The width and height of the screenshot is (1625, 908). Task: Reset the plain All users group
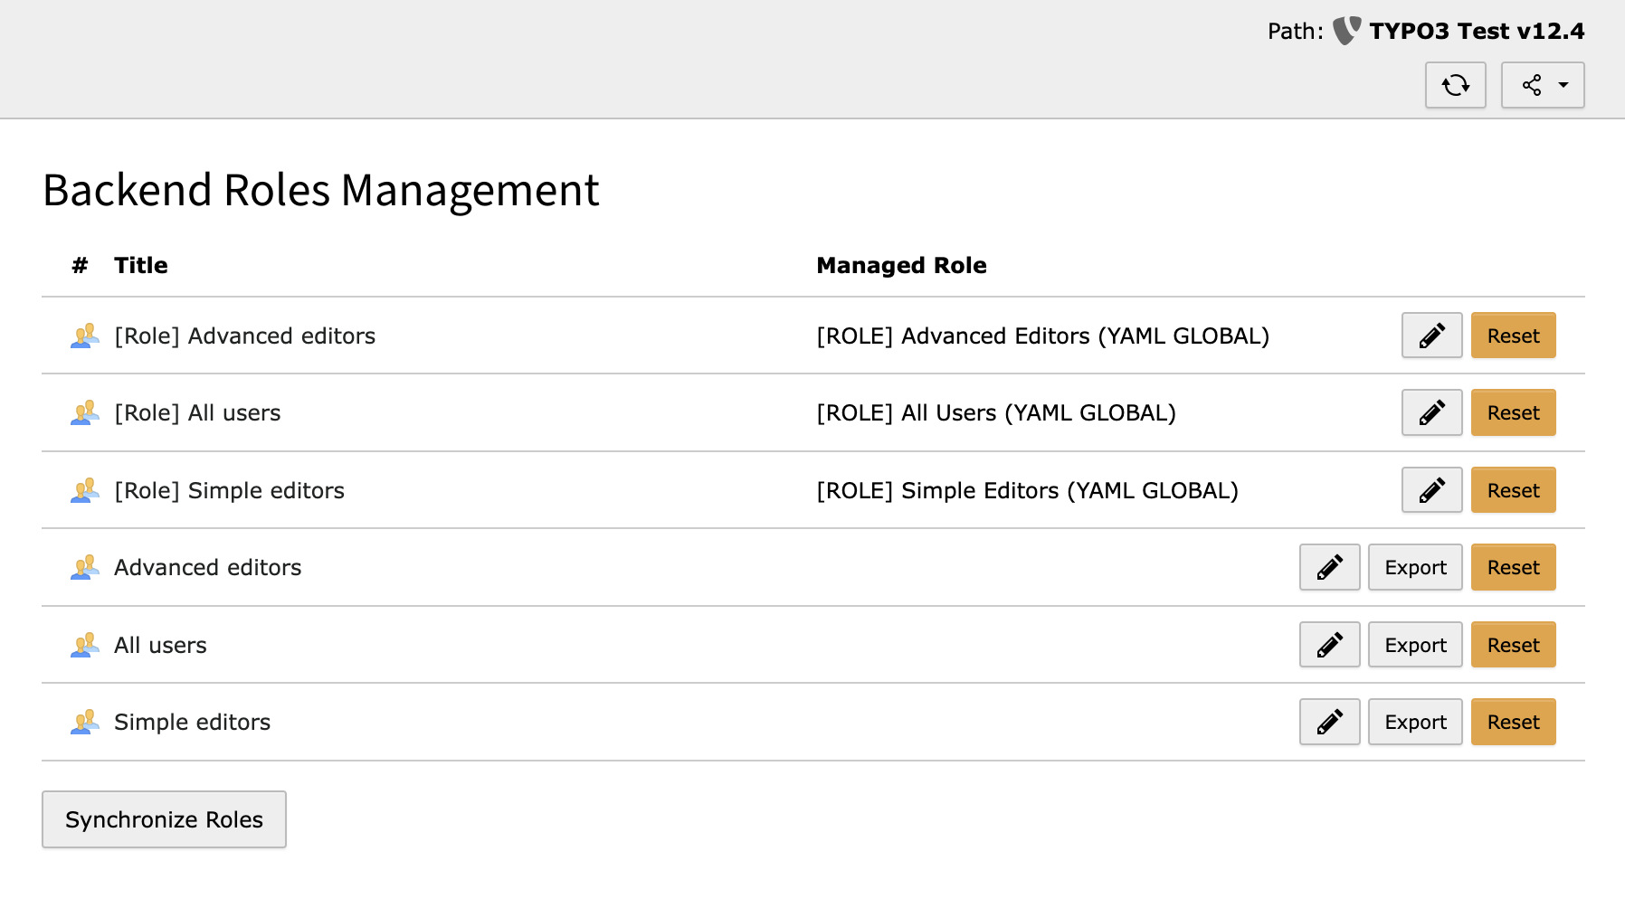coord(1513,645)
